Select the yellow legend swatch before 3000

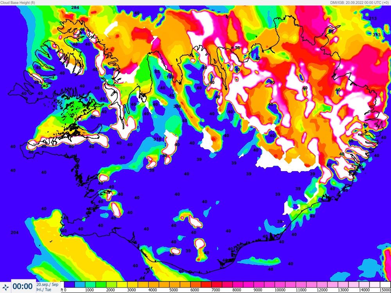click(x=122, y=284)
